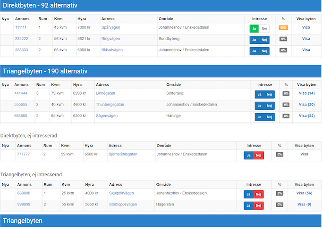Mark Nej on the Sågenvägen listing
The width and height of the screenshot is (322, 229).
269,117
